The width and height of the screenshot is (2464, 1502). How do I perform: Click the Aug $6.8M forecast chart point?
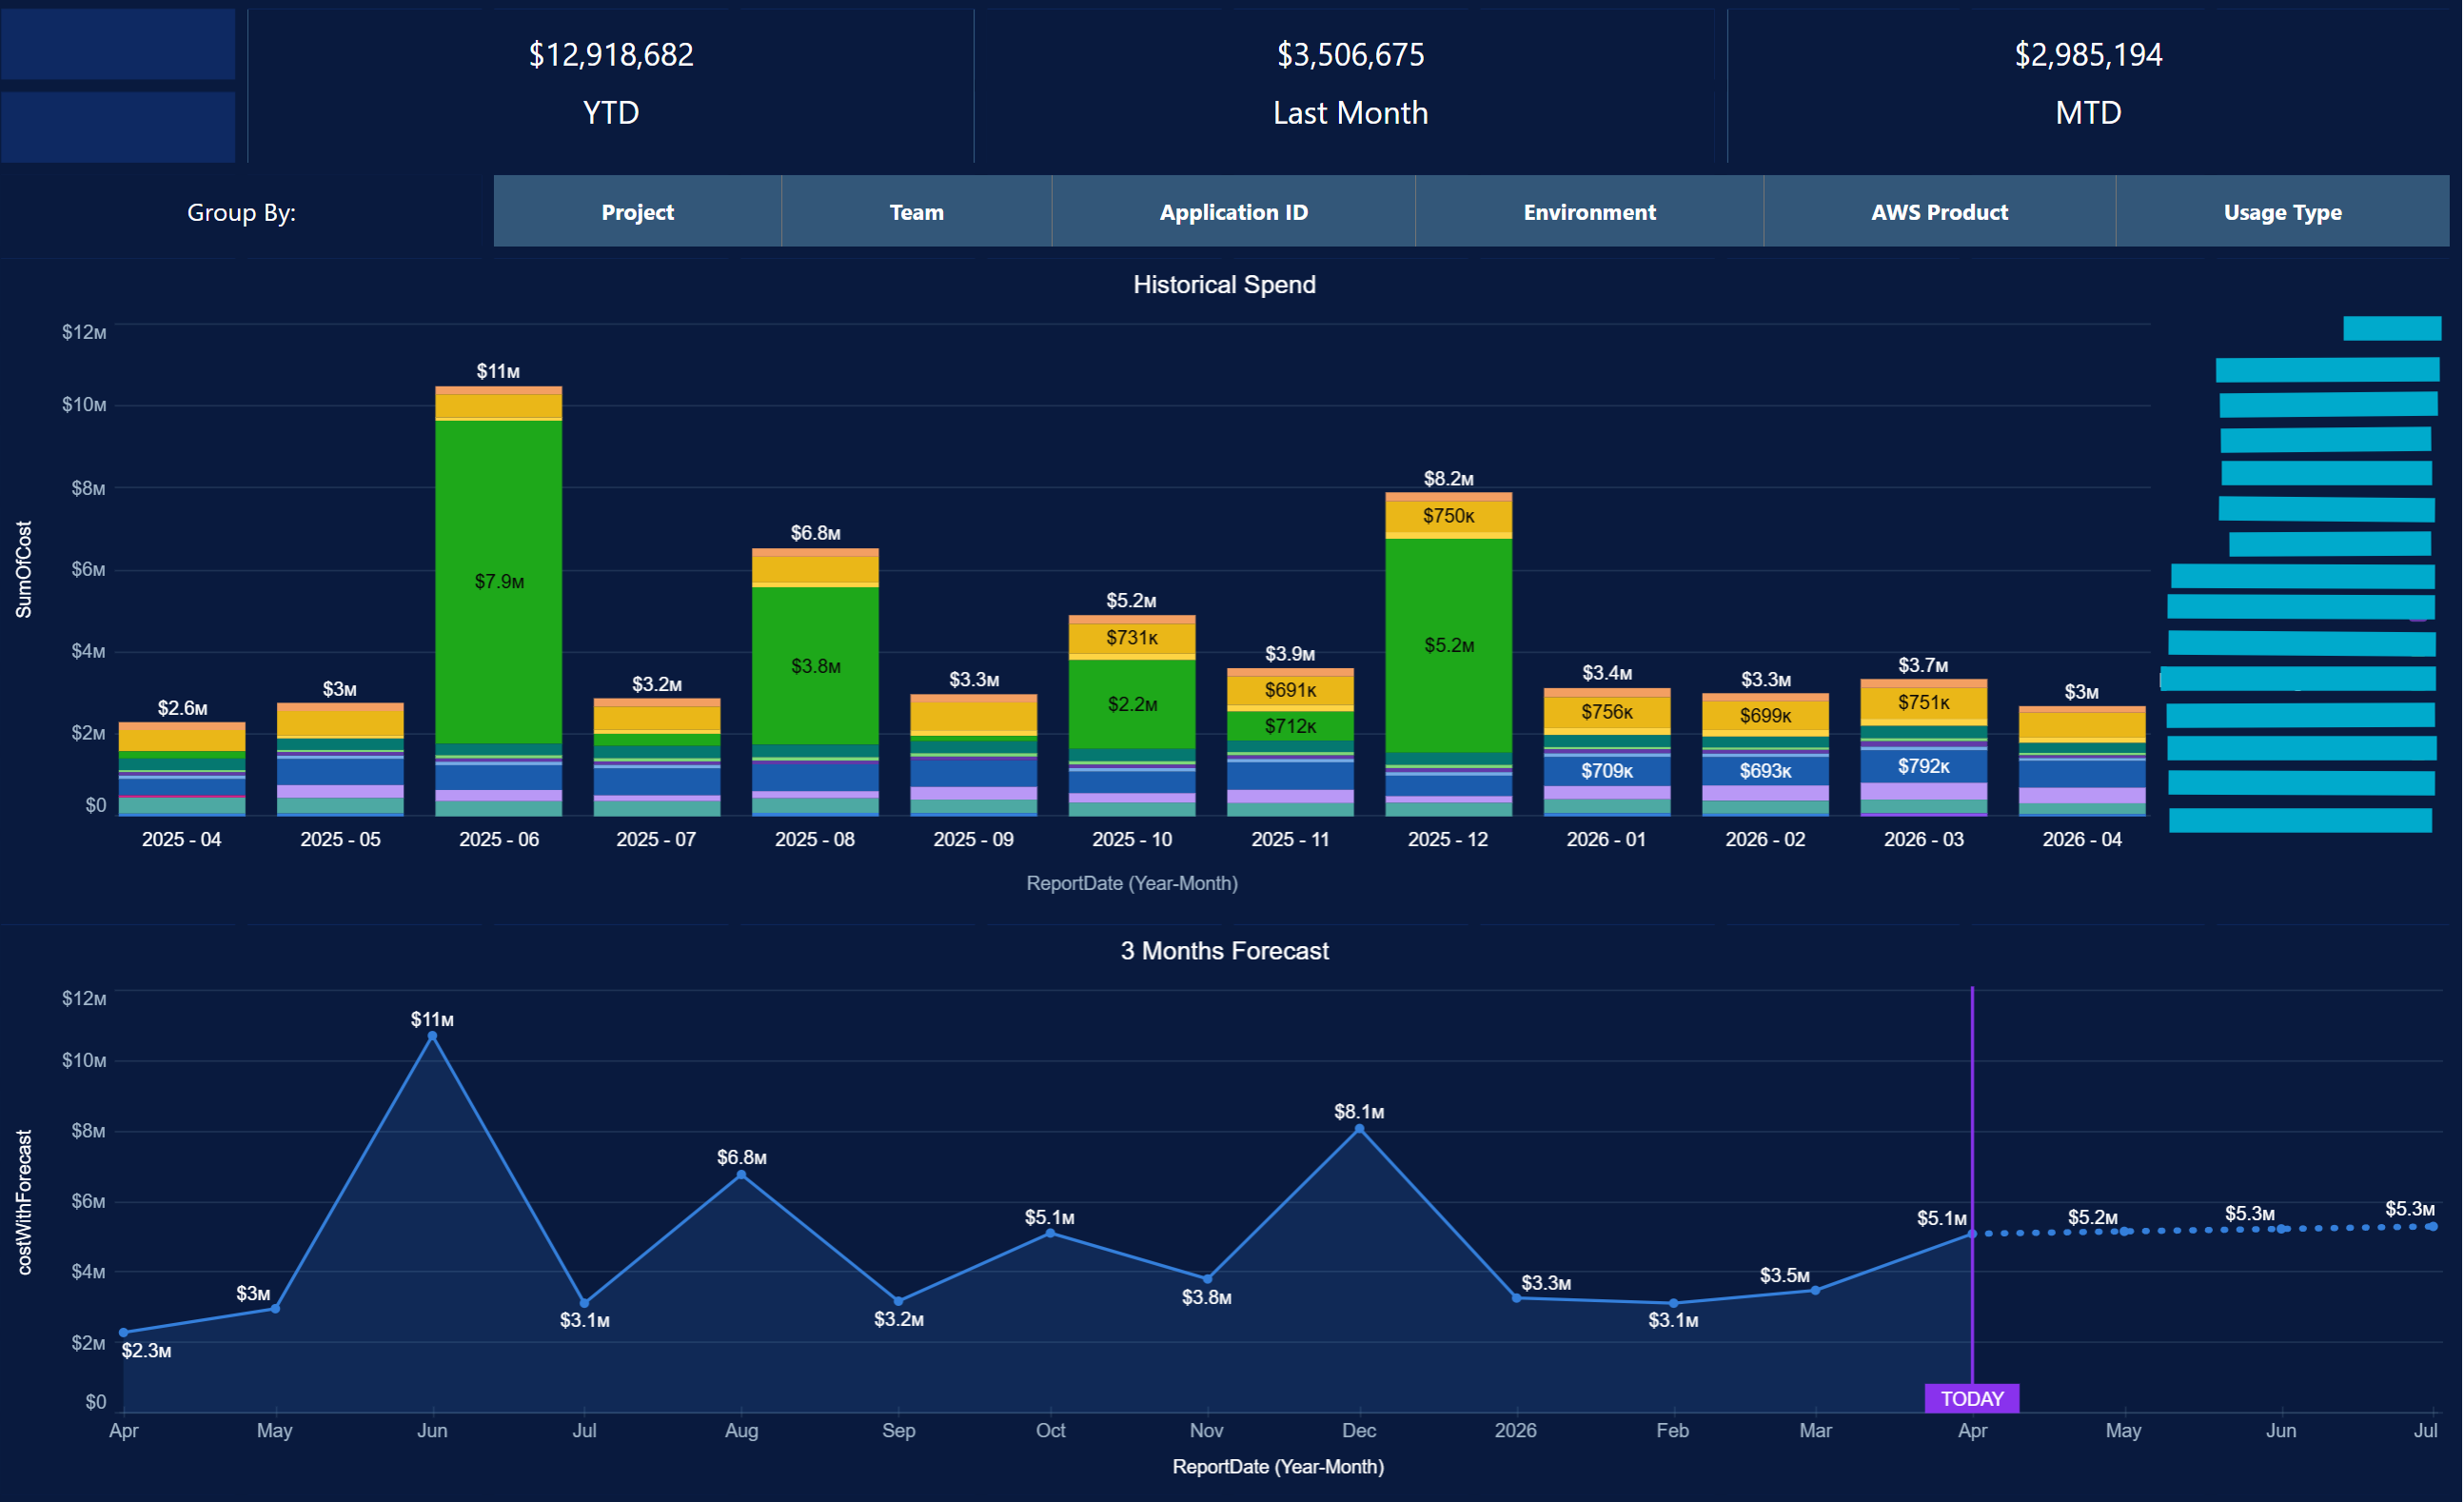click(x=741, y=1175)
